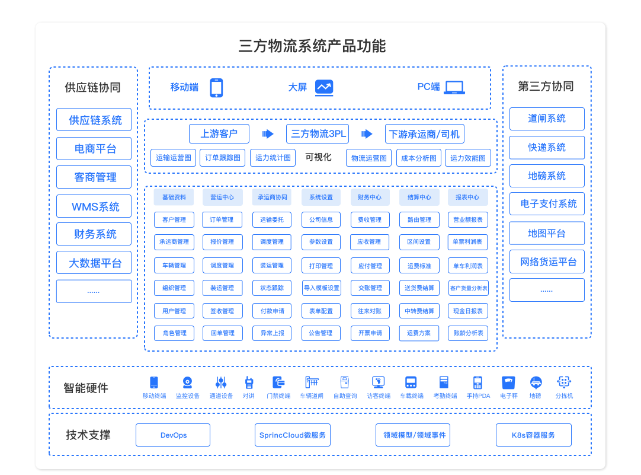
Task: Click the 三方物流系统产品功能 title
Action: [x=312, y=46]
